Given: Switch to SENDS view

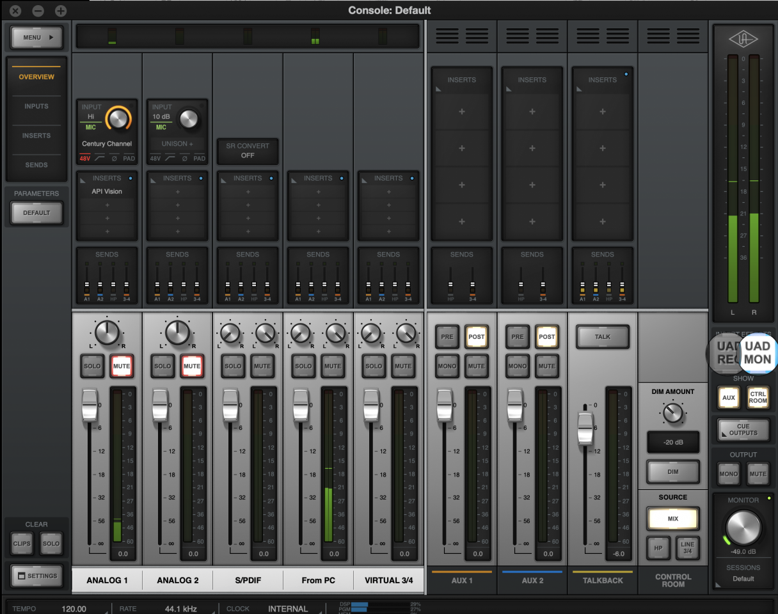Looking at the screenshot, I should (x=36, y=165).
